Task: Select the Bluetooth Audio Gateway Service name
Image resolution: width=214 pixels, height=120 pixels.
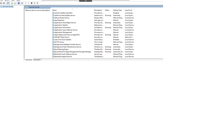Action: click(66, 54)
